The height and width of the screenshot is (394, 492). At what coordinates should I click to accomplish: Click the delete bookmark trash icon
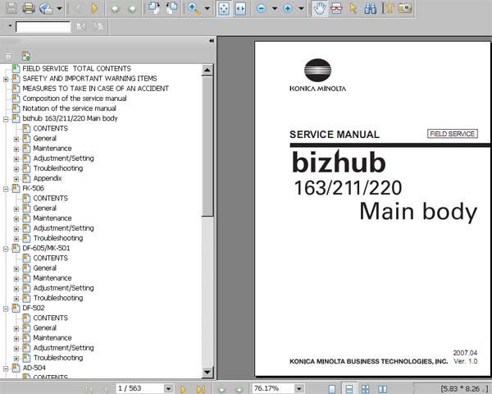pos(8,57)
